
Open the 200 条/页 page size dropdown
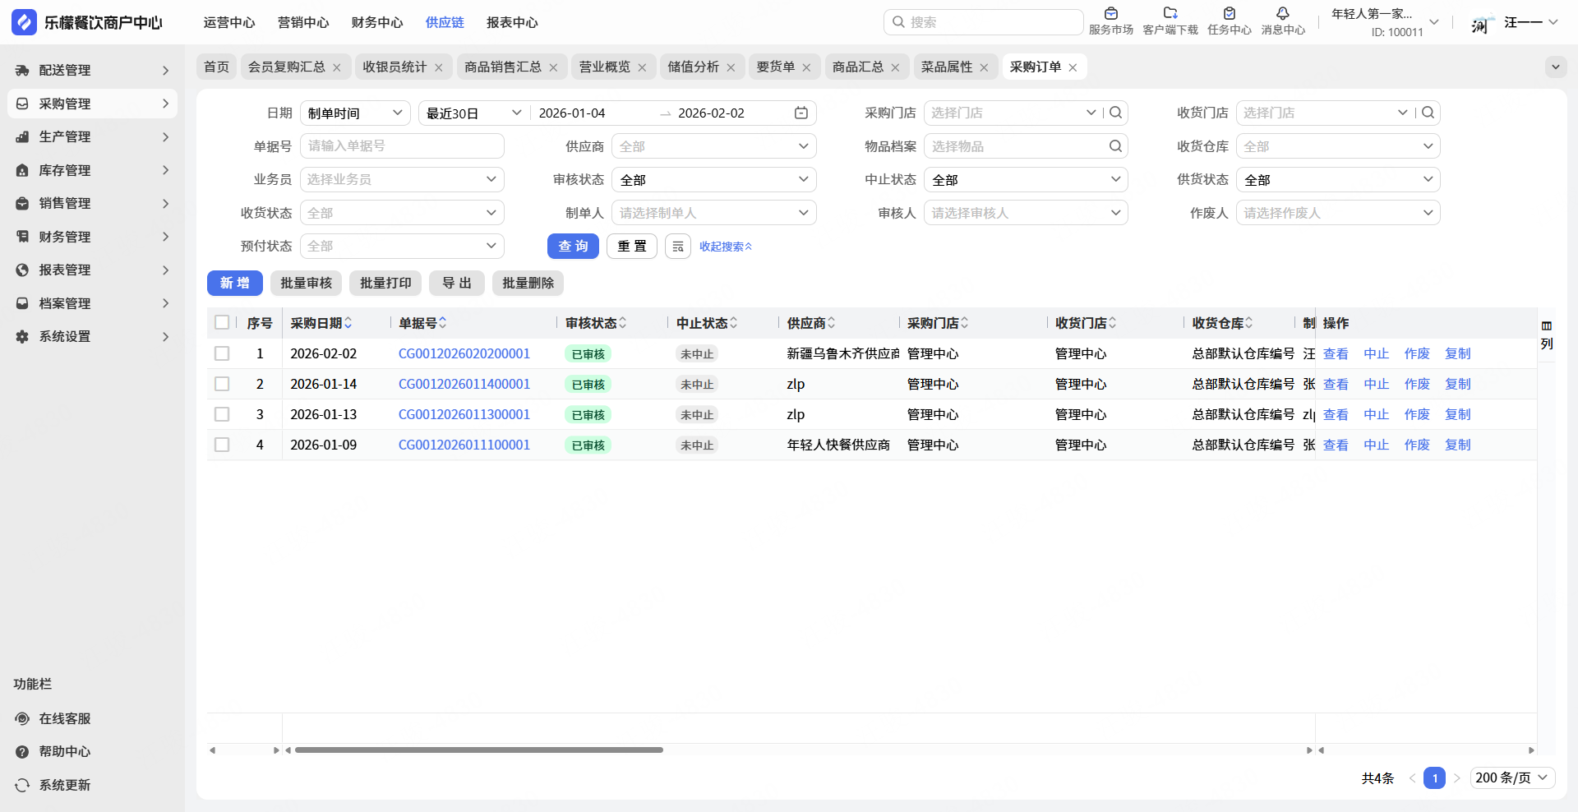1512,777
